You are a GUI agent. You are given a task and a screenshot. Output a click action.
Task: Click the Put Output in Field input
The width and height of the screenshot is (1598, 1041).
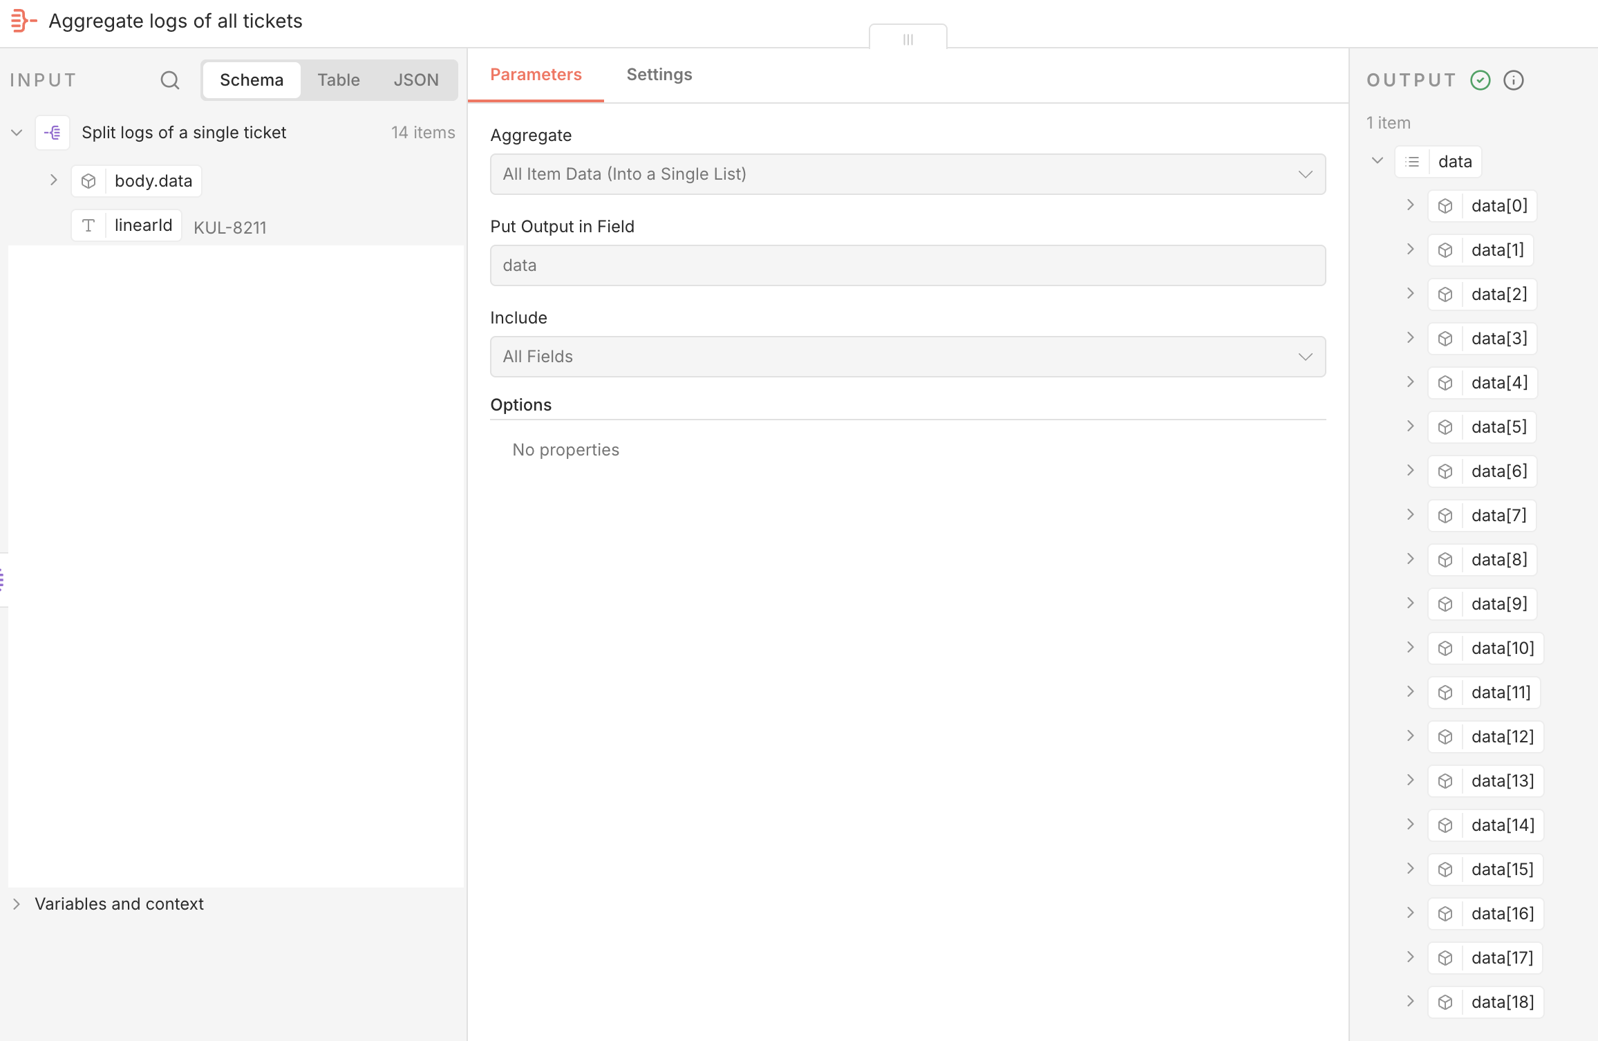pyautogui.click(x=908, y=265)
